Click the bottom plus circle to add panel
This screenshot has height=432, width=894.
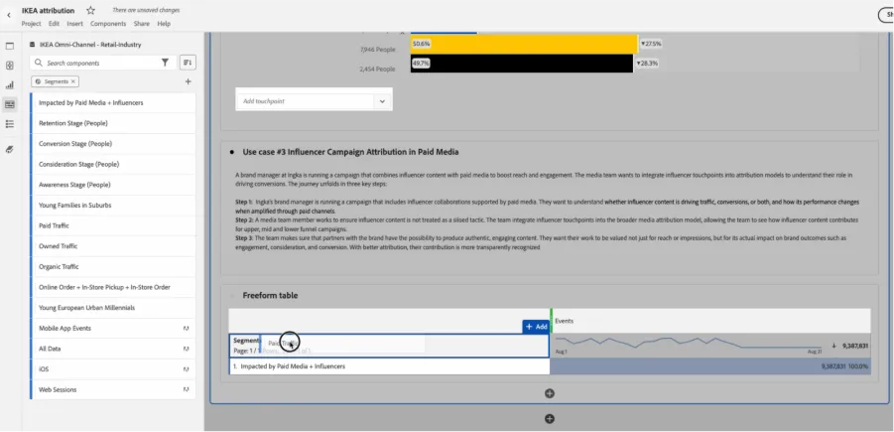[x=550, y=419]
